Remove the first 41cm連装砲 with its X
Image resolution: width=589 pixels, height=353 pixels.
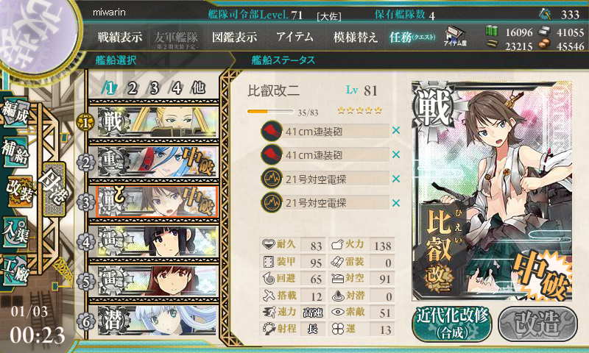point(395,131)
